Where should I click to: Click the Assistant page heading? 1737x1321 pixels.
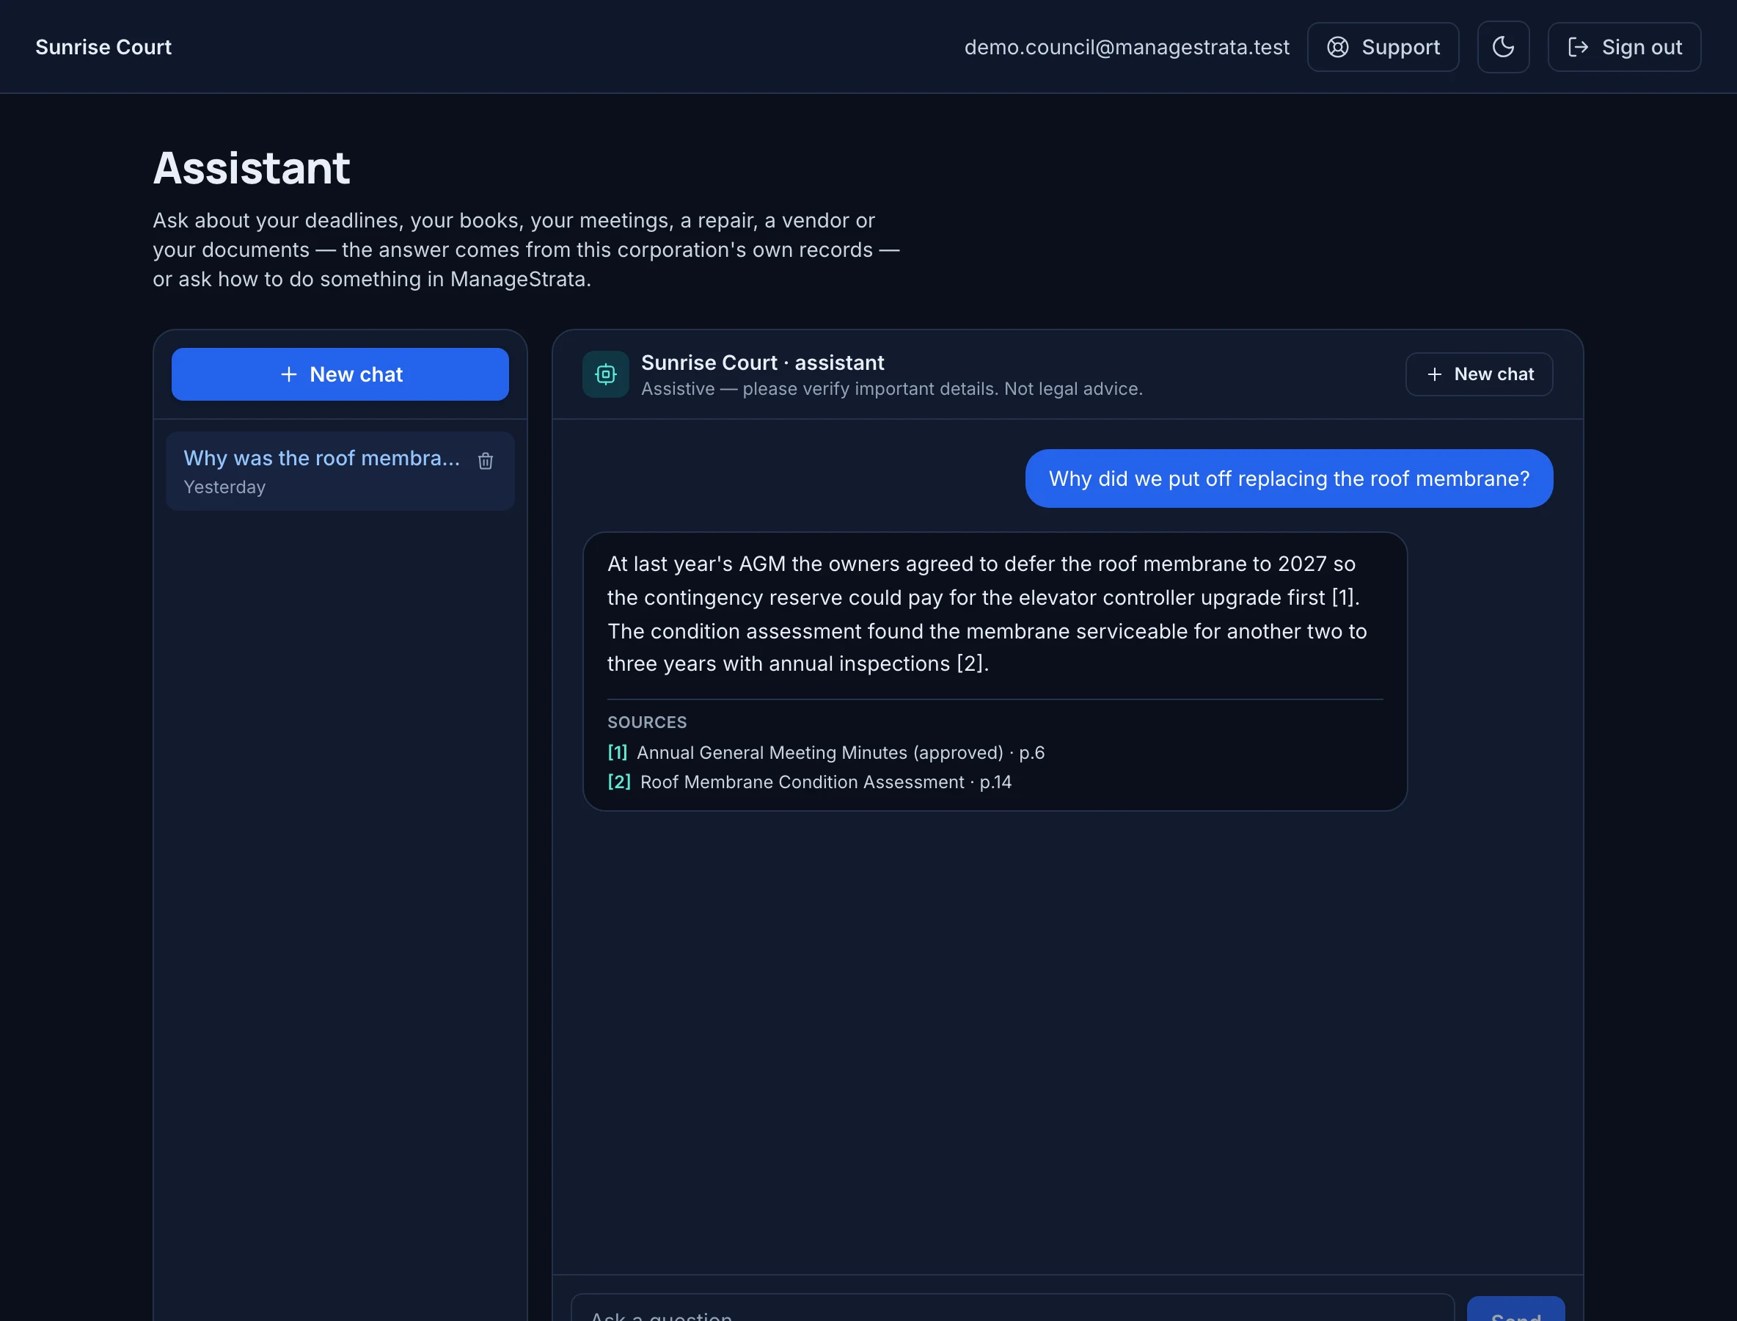tap(252, 168)
